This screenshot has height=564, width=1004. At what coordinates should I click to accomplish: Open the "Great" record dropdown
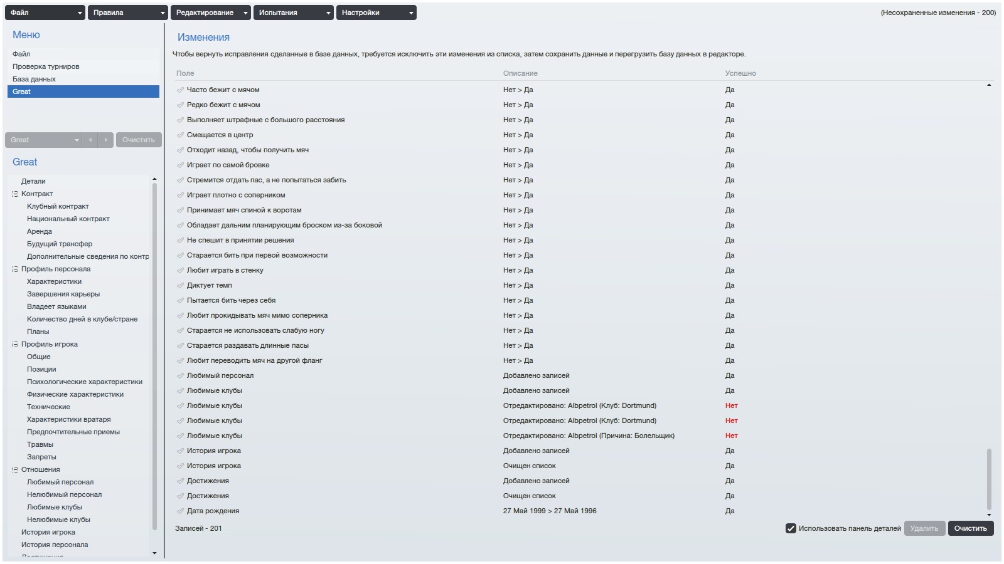coord(44,140)
